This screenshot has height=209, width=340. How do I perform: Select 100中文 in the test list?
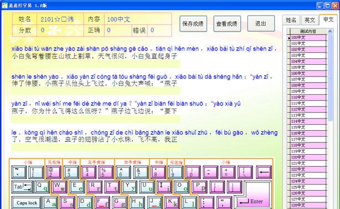(308, 38)
